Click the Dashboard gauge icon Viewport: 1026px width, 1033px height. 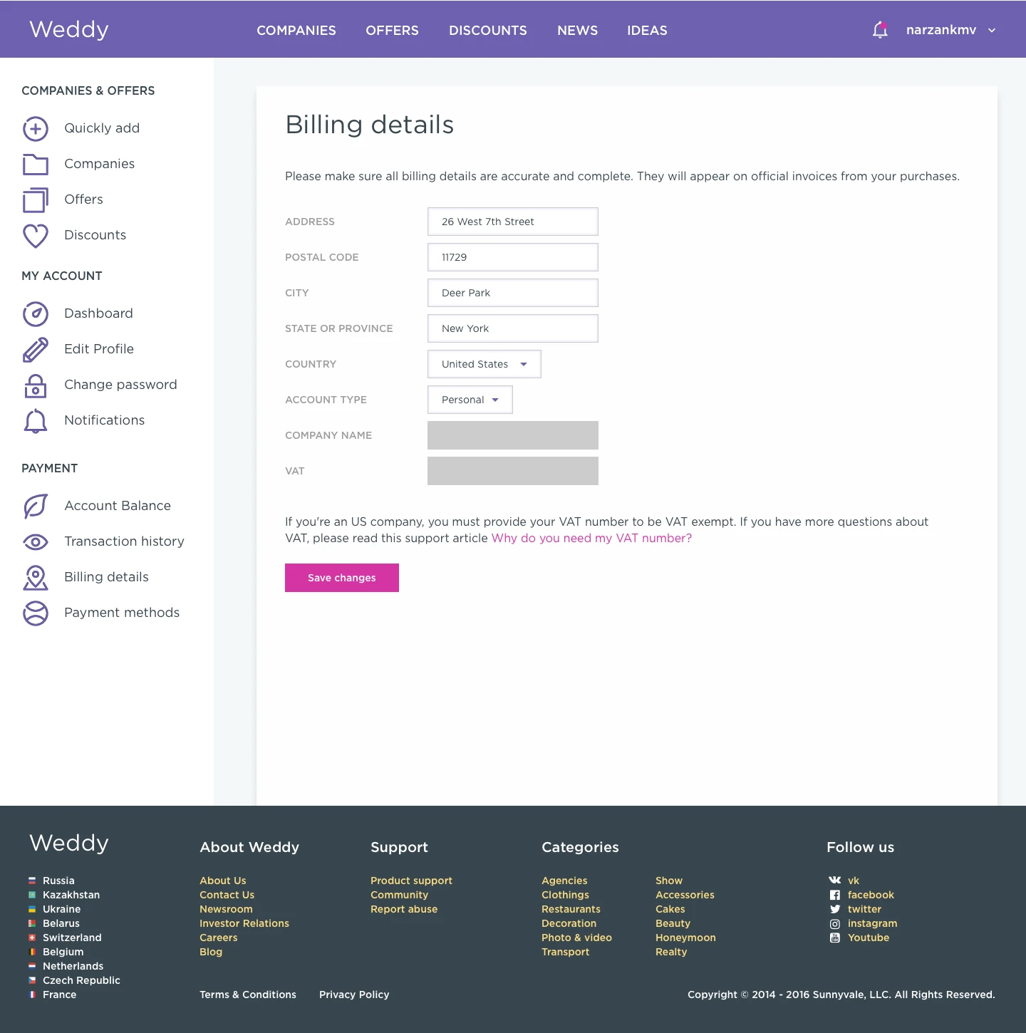click(36, 314)
